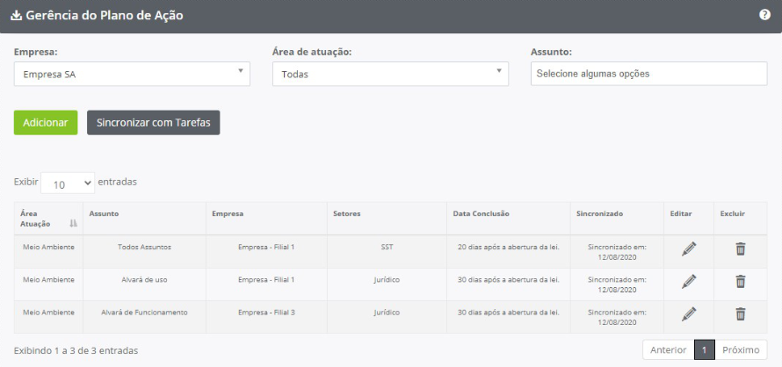Go to the Próximo page
Viewport: 782px width, 367px height.
(x=741, y=349)
